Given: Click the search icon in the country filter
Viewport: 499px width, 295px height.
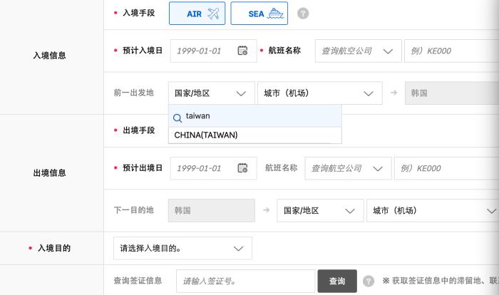Looking at the screenshot, I should click(x=178, y=116).
